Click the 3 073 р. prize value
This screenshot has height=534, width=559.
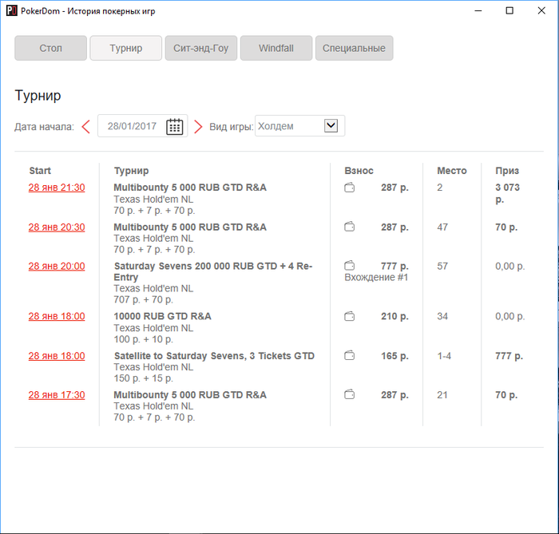click(x=507, y=193)
